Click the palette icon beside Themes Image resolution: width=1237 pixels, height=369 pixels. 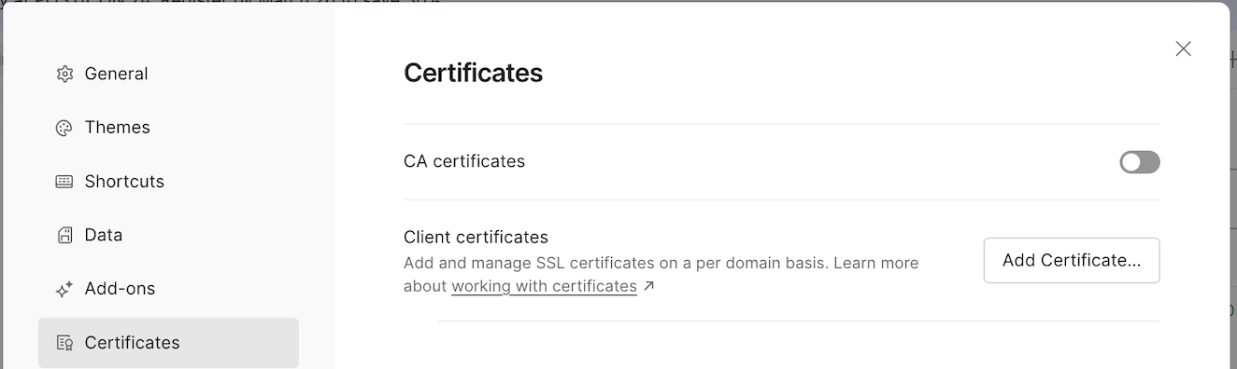64,128
